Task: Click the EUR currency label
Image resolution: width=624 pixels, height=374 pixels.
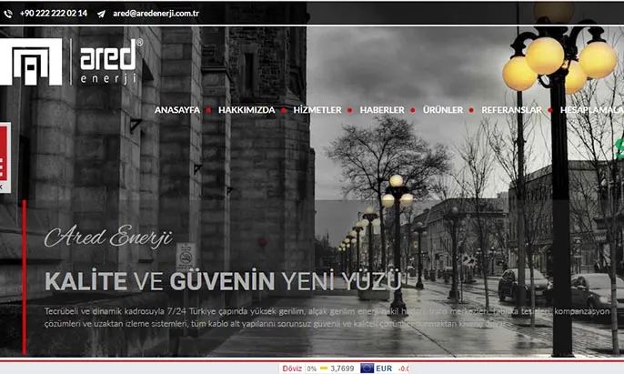Action: point(384,369)
